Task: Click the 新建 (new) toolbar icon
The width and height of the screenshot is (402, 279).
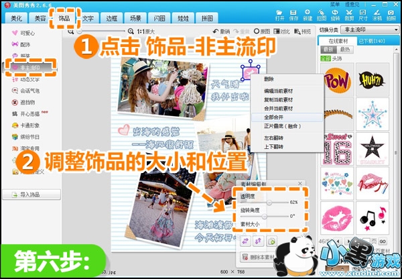Action: click(308, 15)
